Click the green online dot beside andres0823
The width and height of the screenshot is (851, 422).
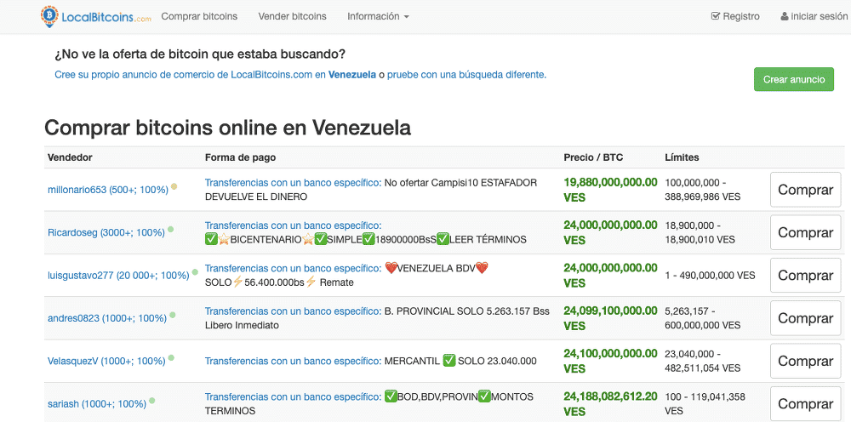tap(173, 315)
